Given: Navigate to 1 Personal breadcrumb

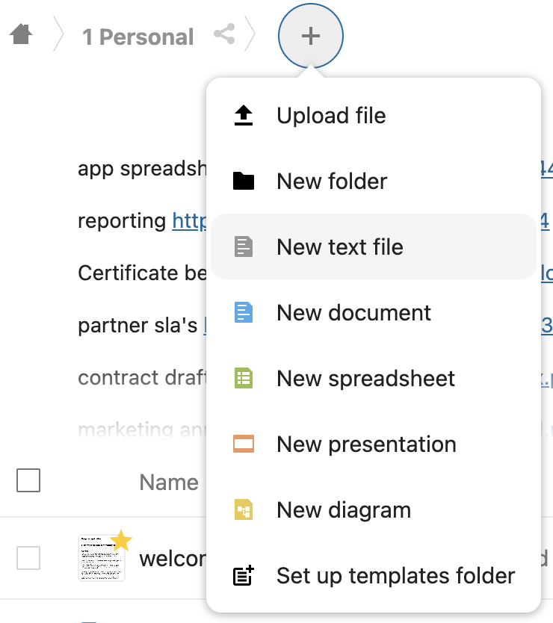Looking at the screenshot, I should click(x=138, y=37).
